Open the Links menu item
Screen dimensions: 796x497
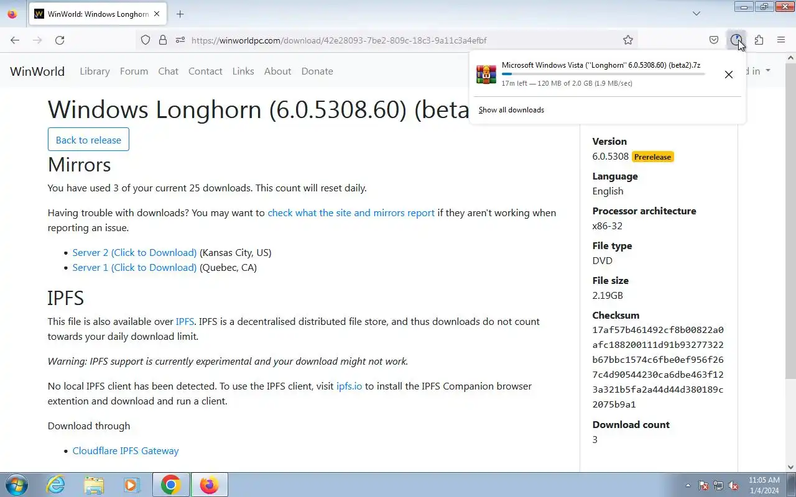[x=243, y=71]
